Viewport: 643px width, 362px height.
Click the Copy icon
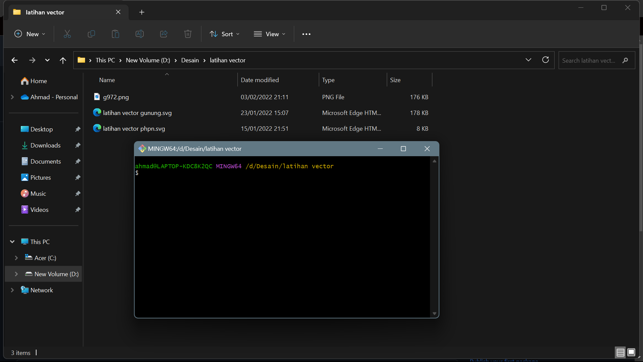pyautogui.click(x=91, y=34)
